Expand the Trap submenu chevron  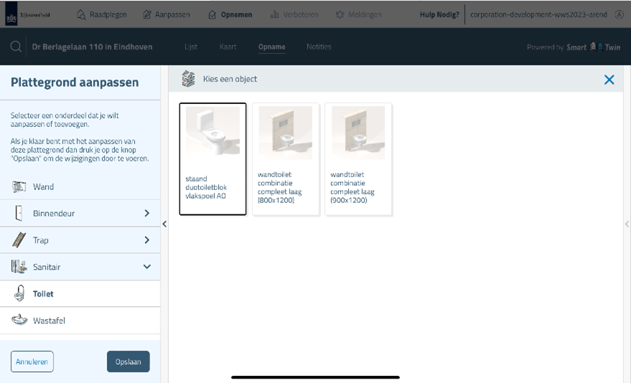point(146,240)
